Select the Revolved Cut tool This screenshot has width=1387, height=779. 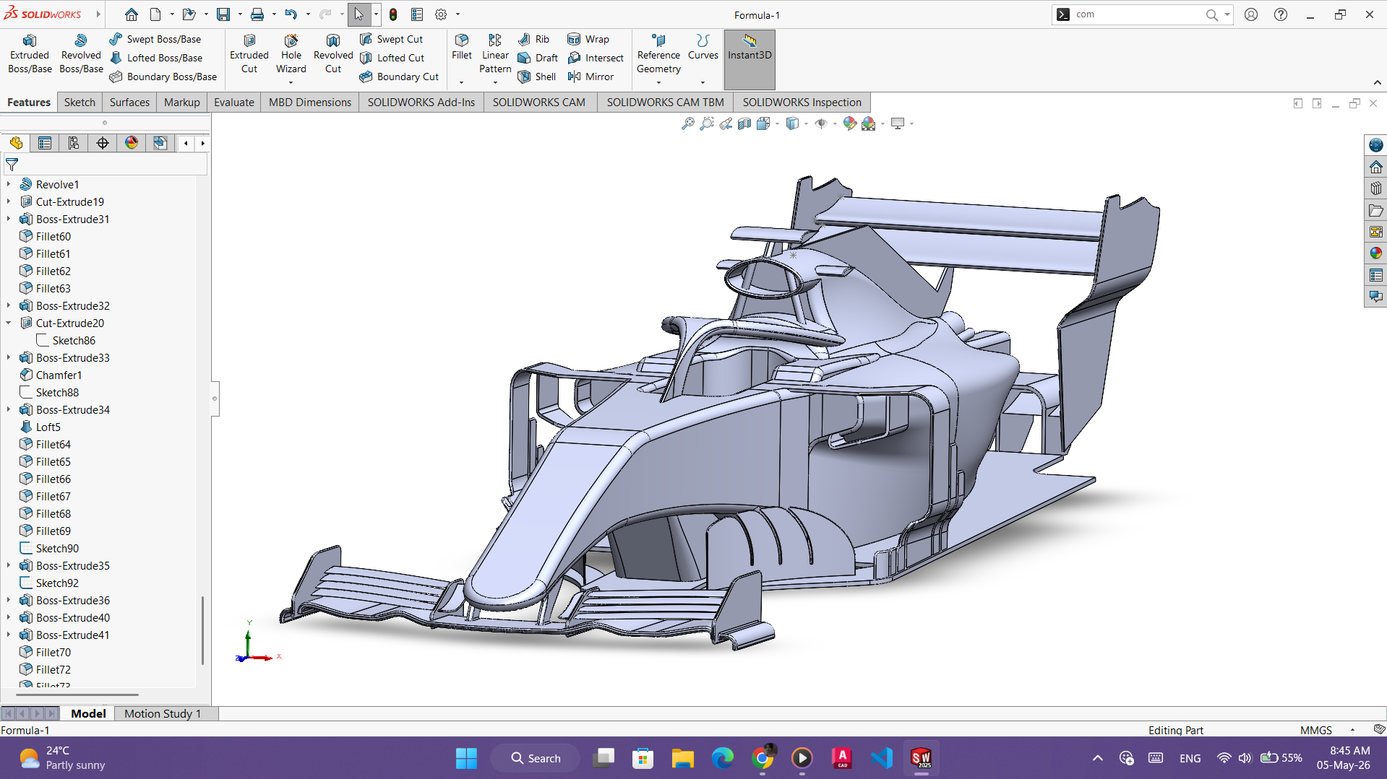coord(333,54)
